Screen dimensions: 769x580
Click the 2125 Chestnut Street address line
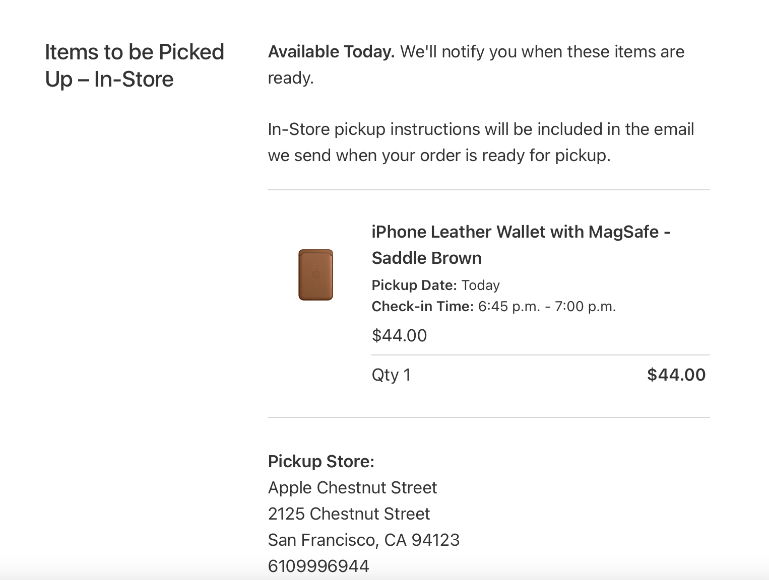click(x=349, y=514)
